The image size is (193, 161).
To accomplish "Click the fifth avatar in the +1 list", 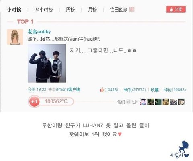I will point(174,102).
